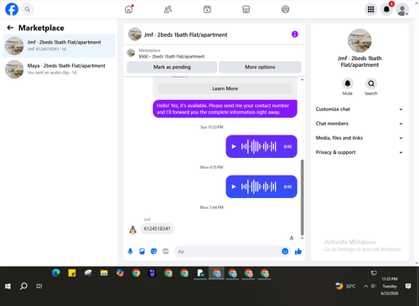This screenshot has height=306, width=419.
Task: Open the Video/Watch icon in top navigation
Action: click(x=207, y=9)
